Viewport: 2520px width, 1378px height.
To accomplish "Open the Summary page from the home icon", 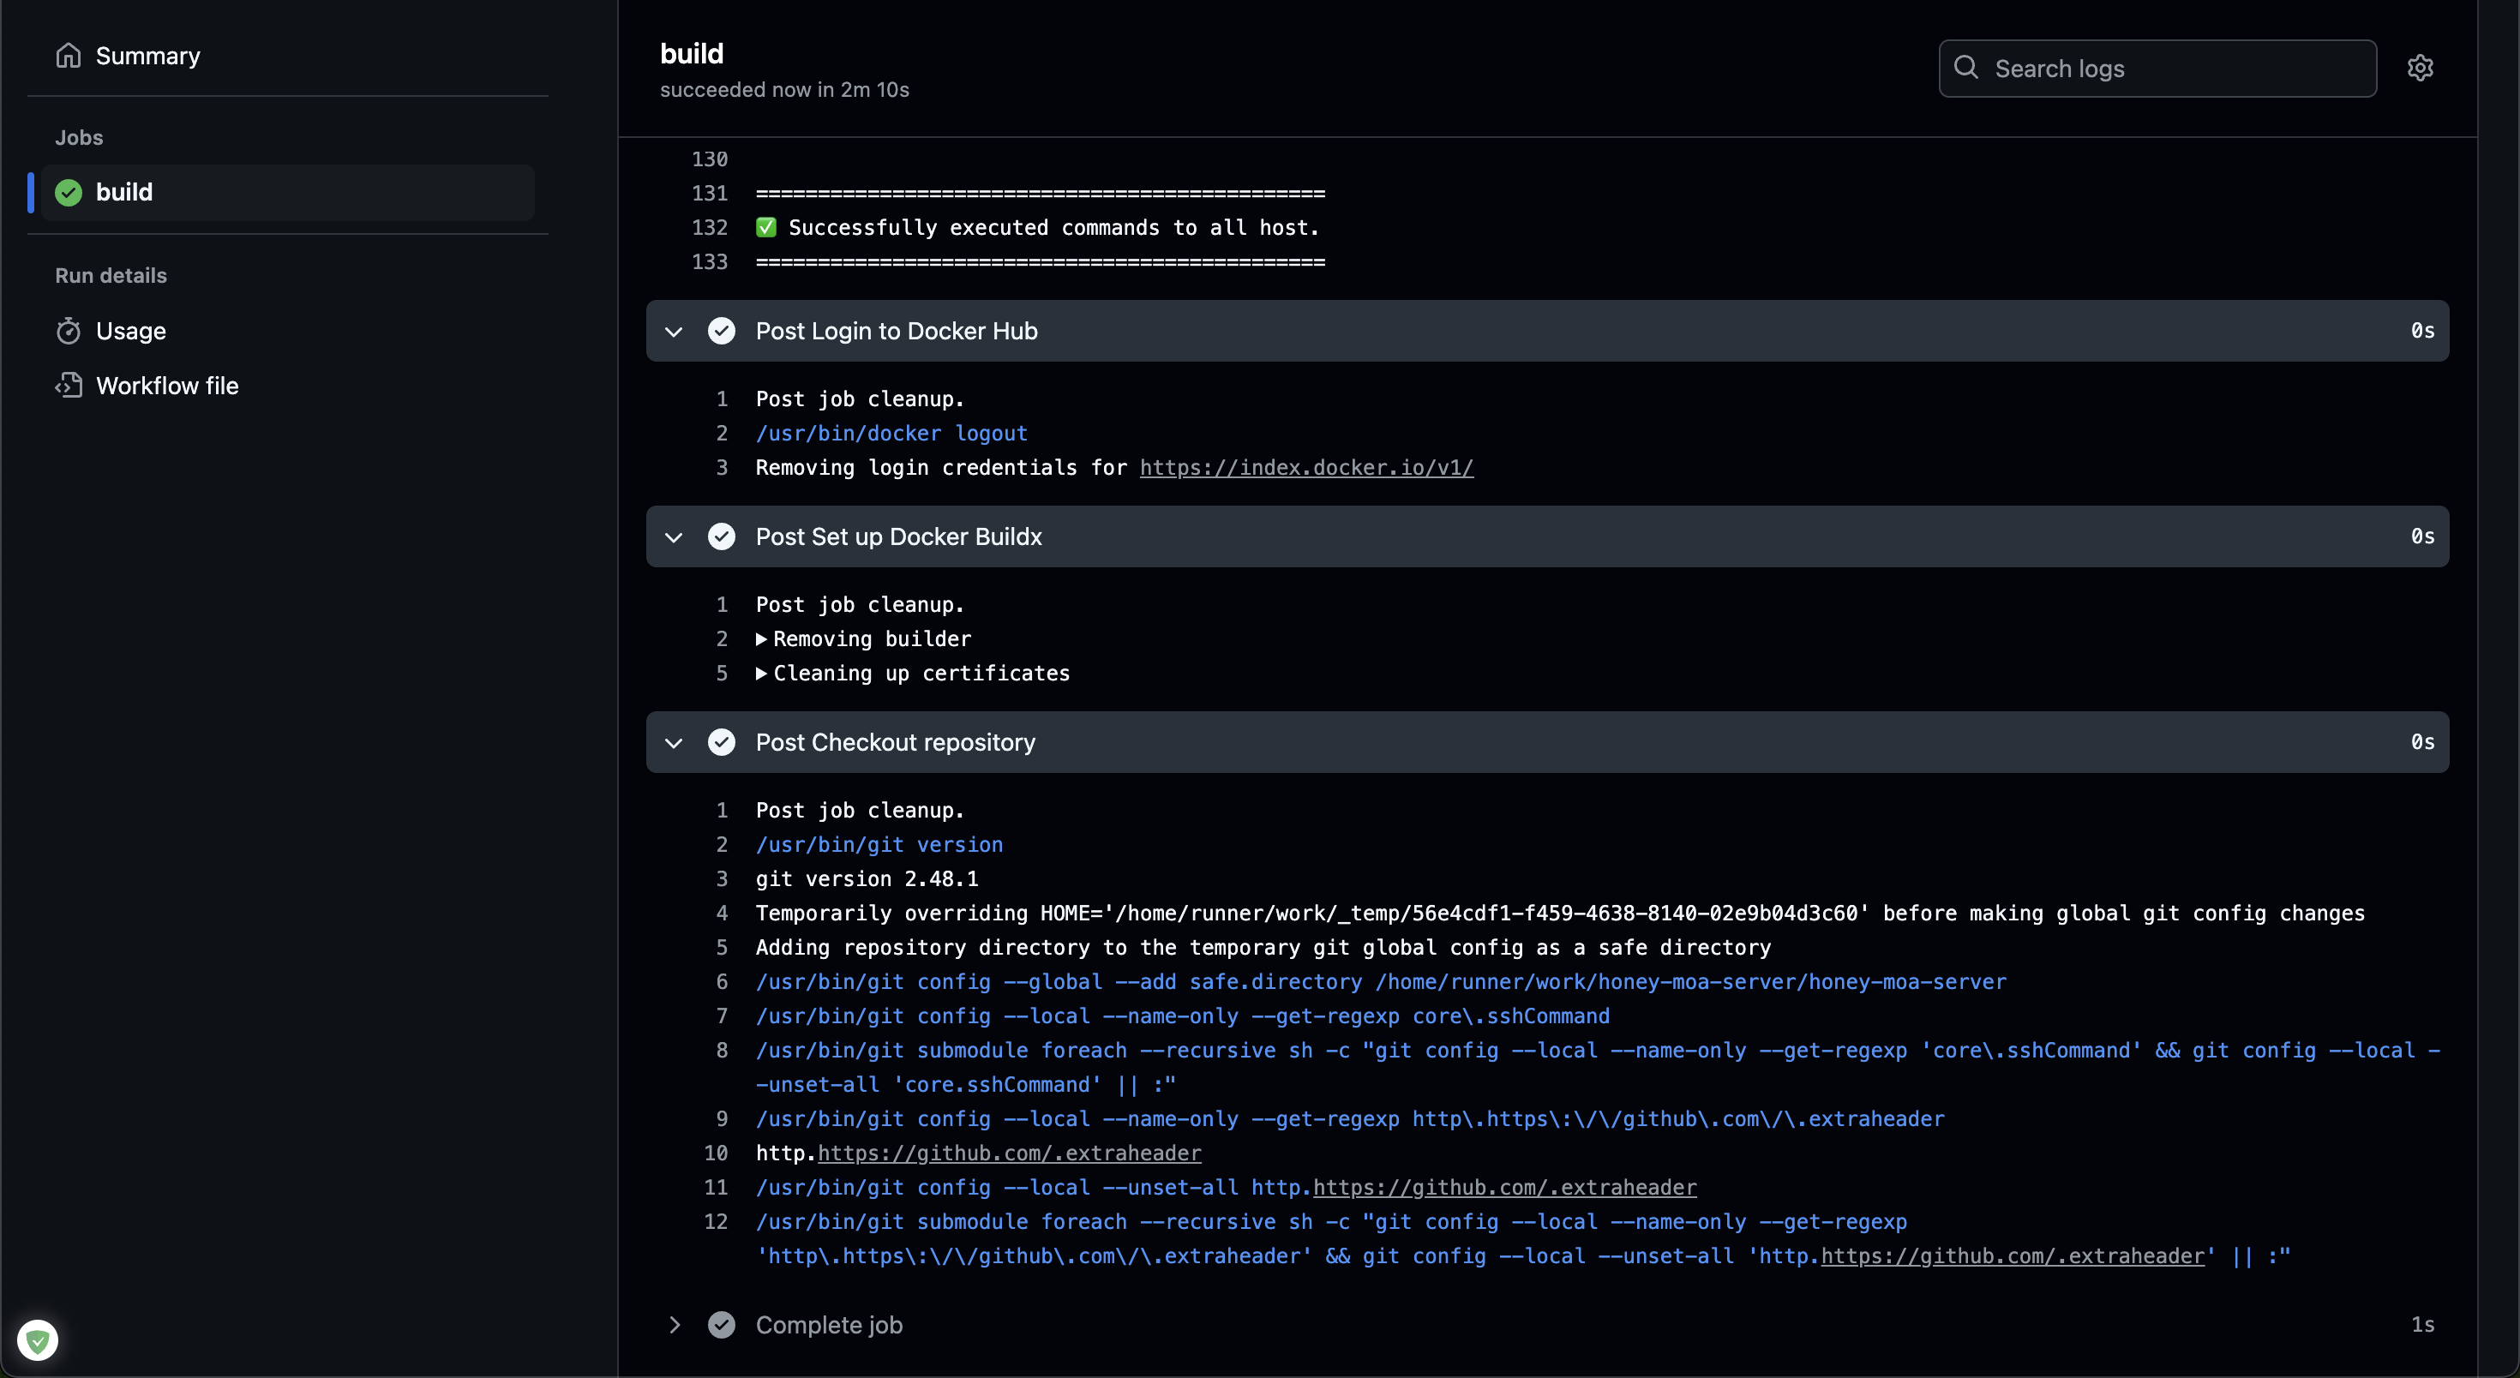I will tap(69, 56).
